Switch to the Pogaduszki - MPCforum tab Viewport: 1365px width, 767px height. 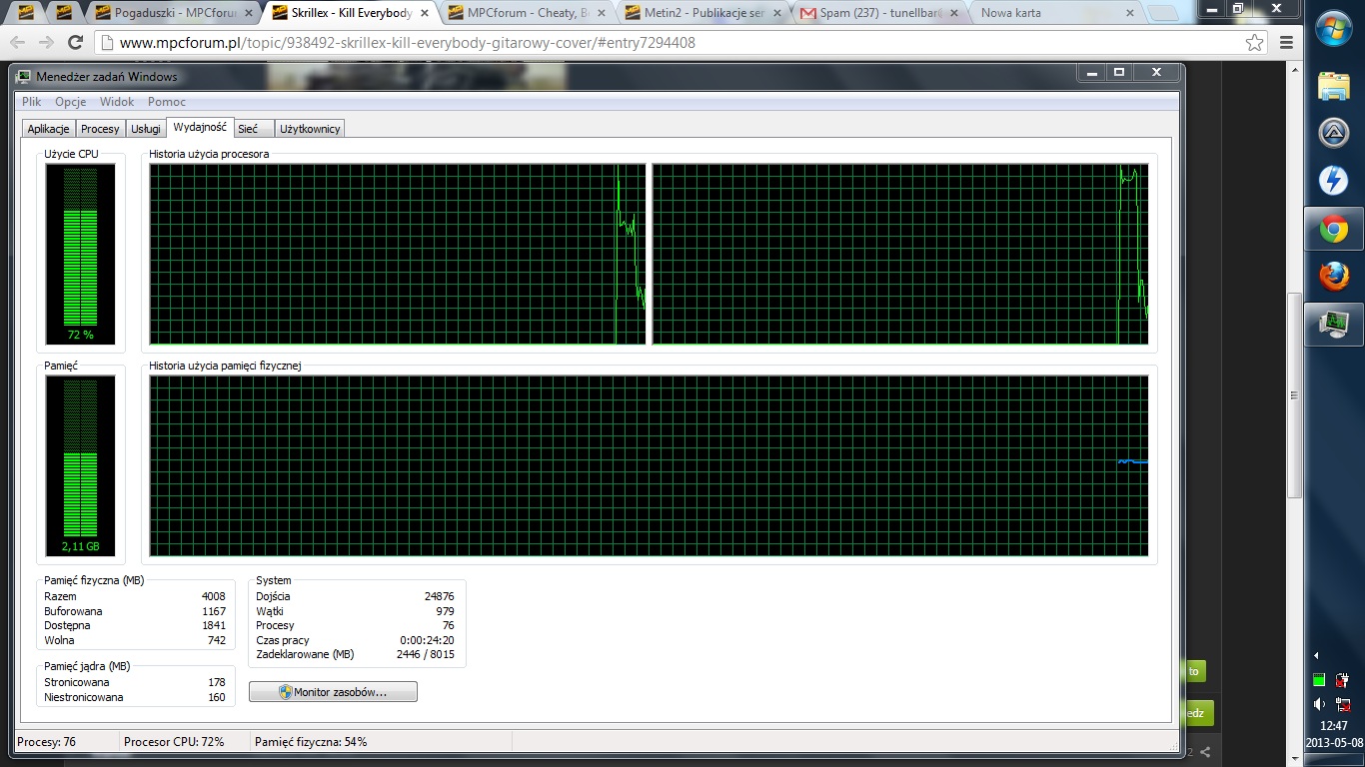(x=174, y=13)
